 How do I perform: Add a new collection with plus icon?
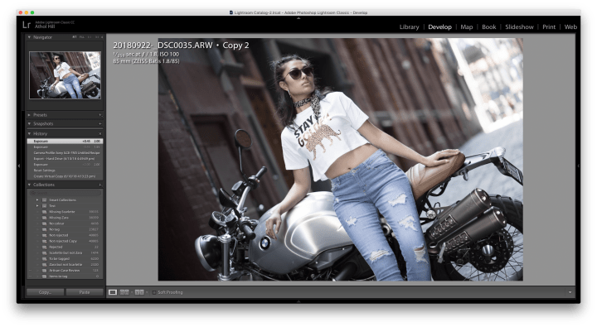pos(100,185)
